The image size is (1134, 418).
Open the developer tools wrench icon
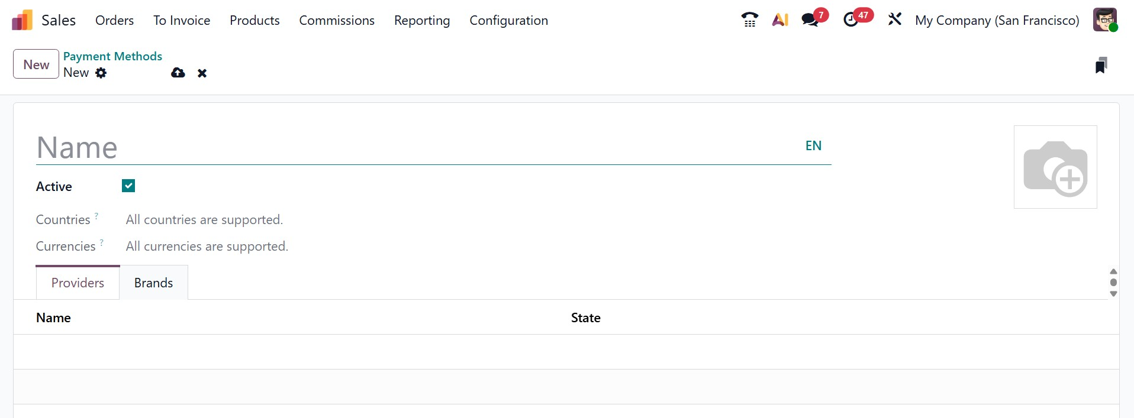click(894, 20)
